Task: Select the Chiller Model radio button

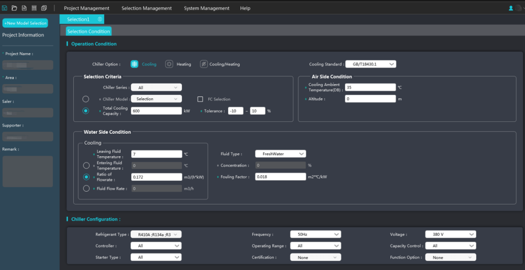Action: pos(86,99)
